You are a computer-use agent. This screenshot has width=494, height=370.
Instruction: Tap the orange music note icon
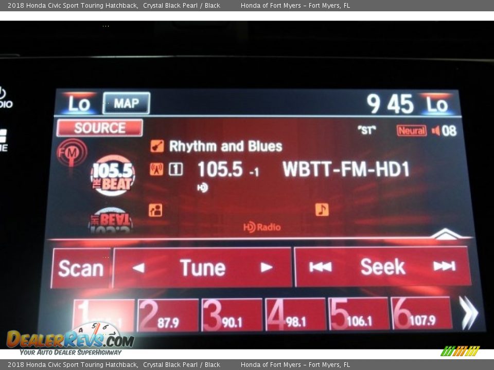(x=322, y=209)
